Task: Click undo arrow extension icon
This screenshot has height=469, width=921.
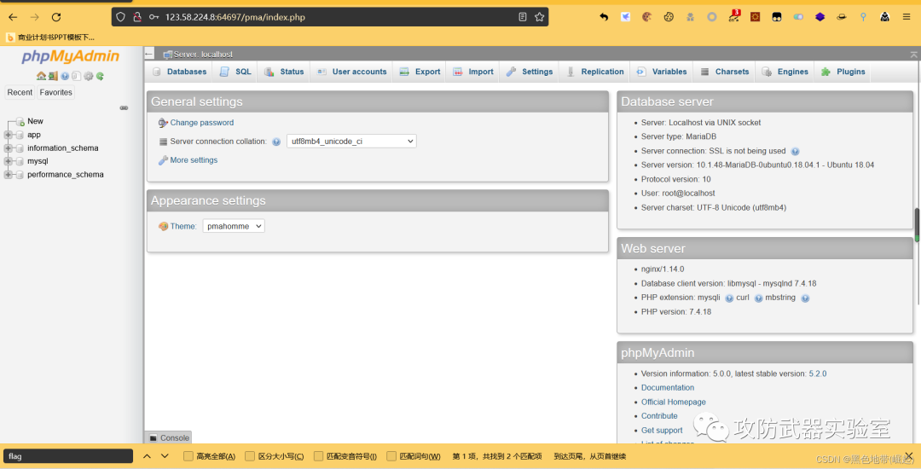Action: [x=604, y=17]
